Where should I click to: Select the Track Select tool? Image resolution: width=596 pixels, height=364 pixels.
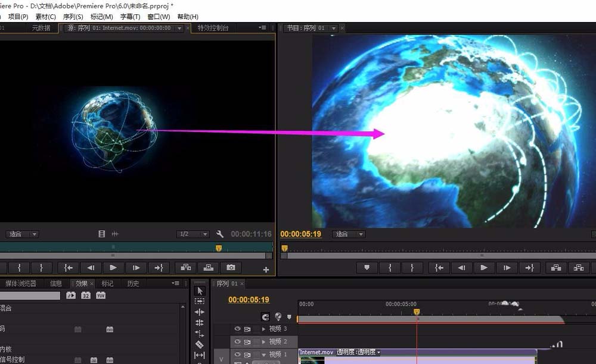tap(200, 301)
